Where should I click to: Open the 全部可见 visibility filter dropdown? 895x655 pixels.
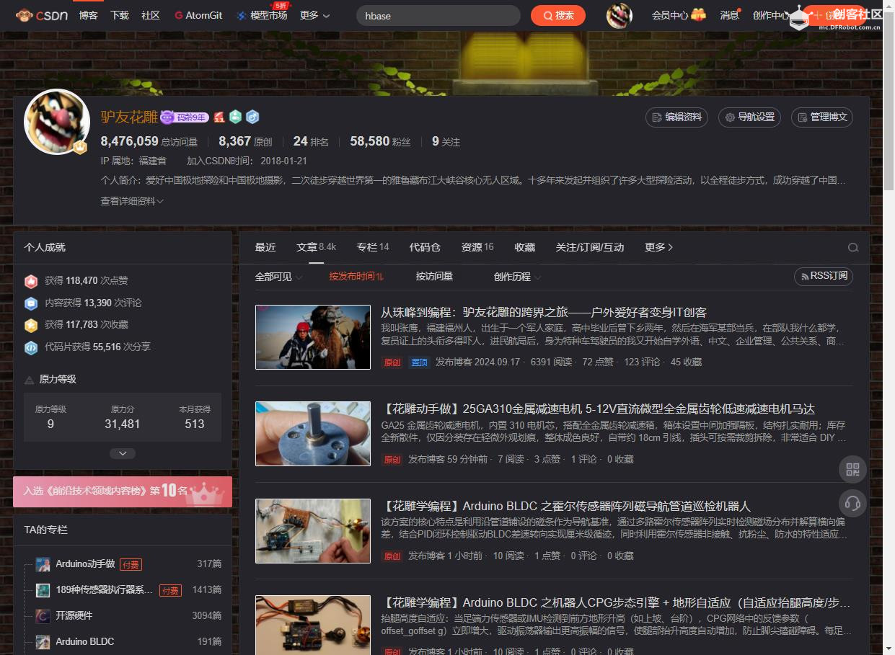click(278, 276)
